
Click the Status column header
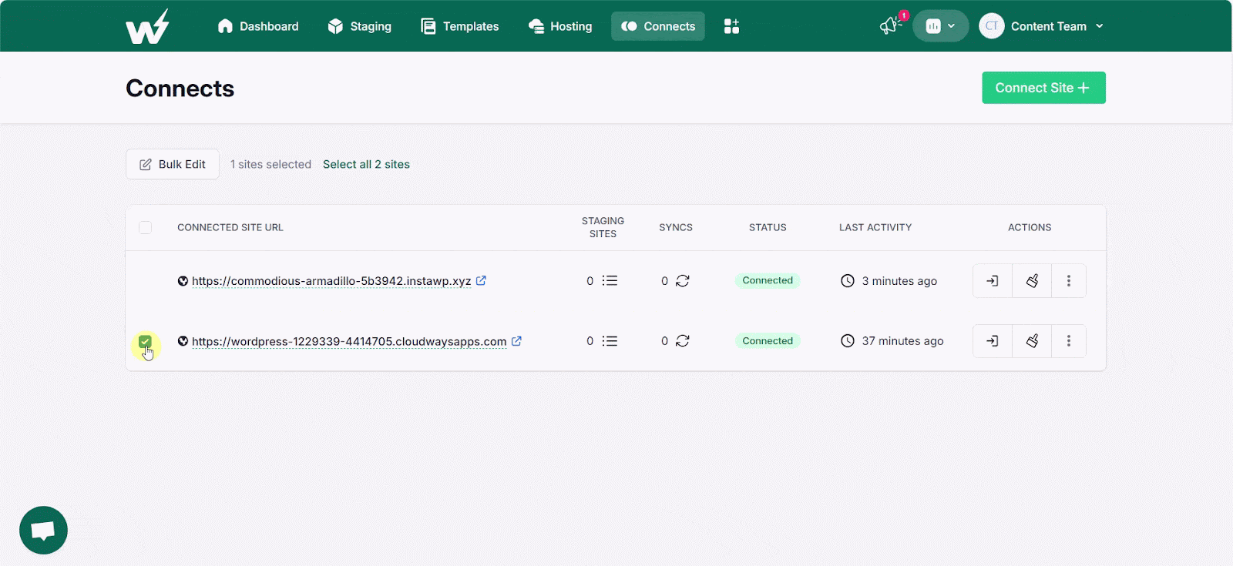[768, 227]
